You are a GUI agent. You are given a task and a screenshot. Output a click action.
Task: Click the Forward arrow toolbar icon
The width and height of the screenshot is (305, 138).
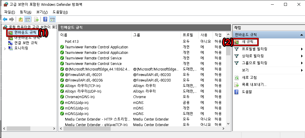(12, 19)
